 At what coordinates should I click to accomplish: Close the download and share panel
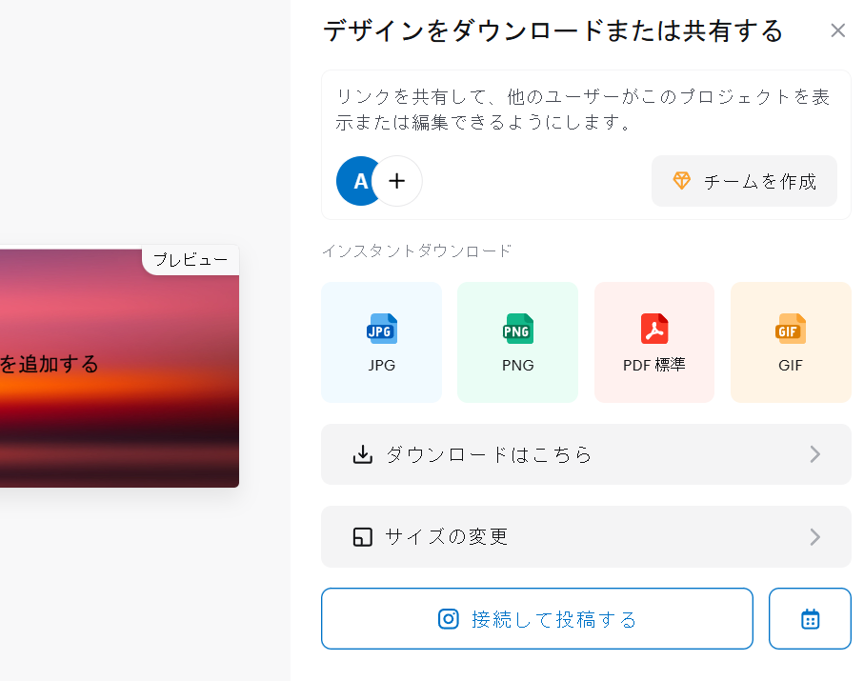(837, 30)
